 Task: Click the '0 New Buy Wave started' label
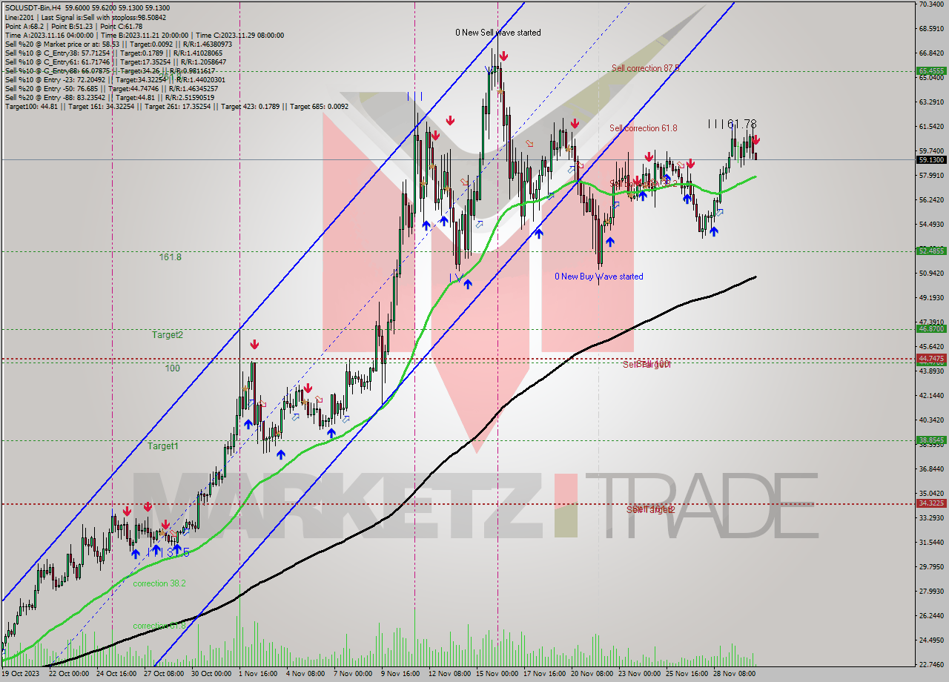599,277
